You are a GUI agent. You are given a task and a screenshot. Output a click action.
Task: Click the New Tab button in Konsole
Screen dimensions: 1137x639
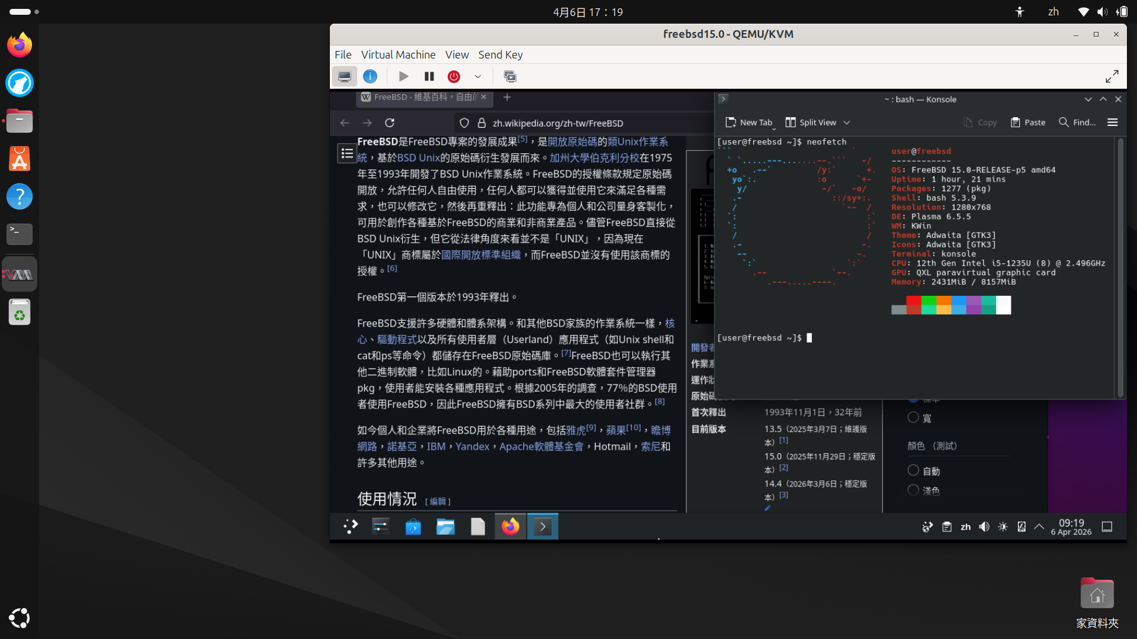point(749,122)
